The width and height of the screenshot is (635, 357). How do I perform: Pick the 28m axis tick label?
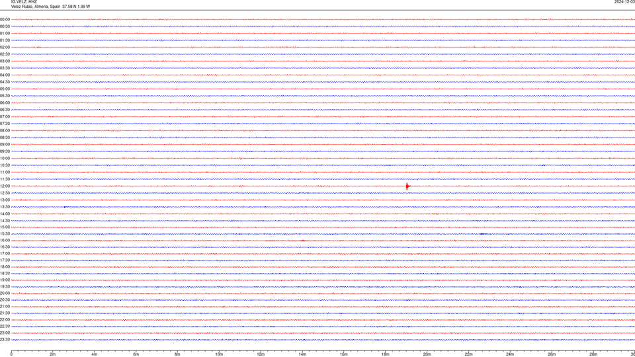593,354
